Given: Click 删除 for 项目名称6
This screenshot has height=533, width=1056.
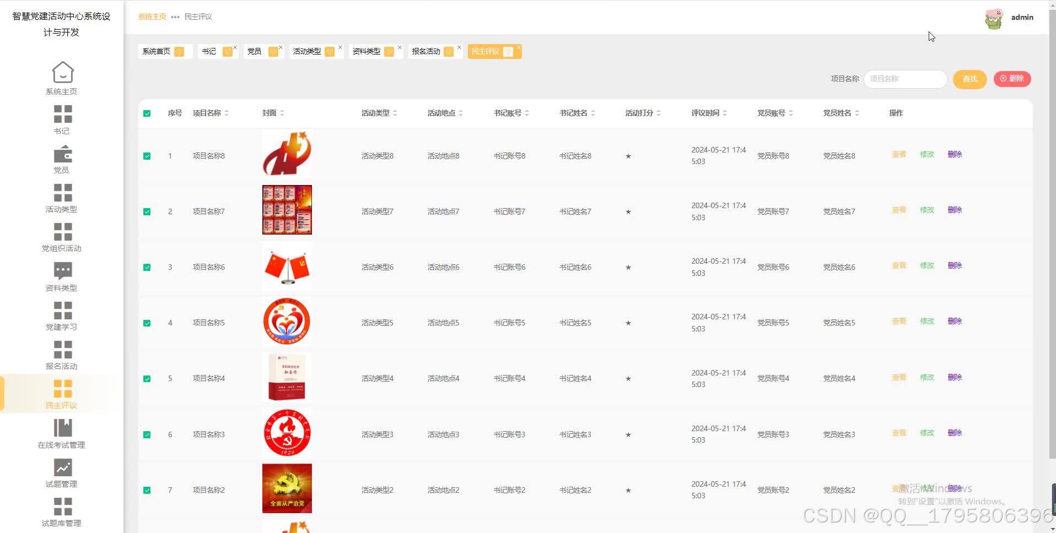Looking at the screenshot, I should [x=955, y=266].
